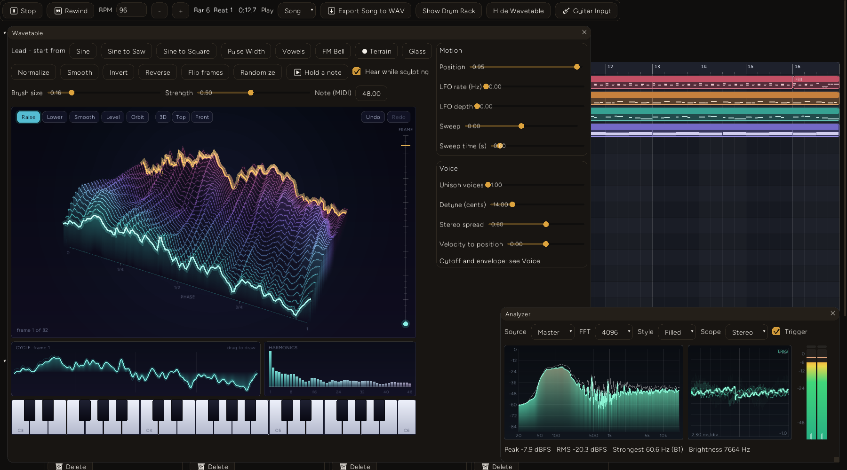Open the analyzer Style dropdown

677,332
